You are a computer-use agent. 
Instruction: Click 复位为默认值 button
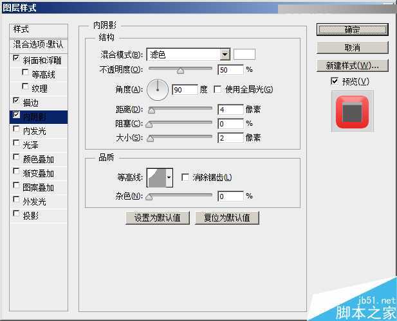point(227,218)
